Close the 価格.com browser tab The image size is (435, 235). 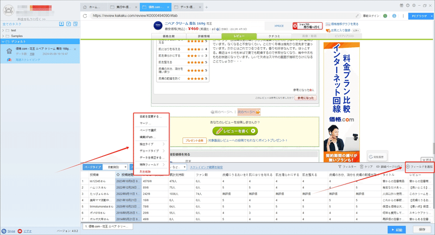click(x=168, y=7)
